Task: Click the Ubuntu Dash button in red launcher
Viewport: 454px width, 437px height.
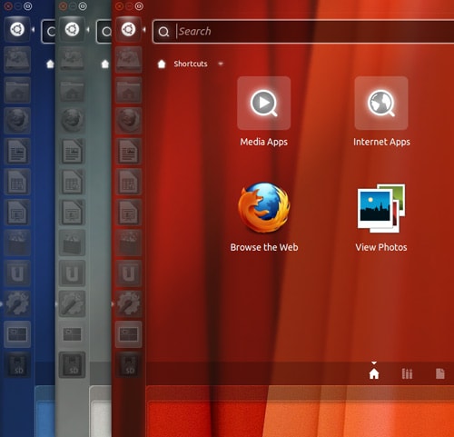Action: (x=128, y=29)
